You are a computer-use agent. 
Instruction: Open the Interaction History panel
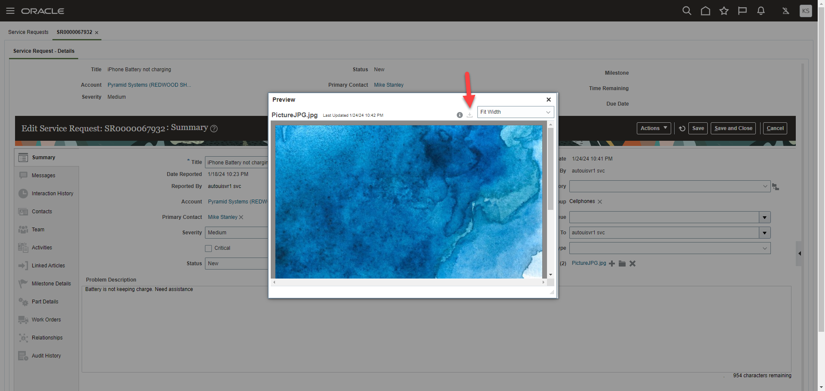(x=52, y=193)
